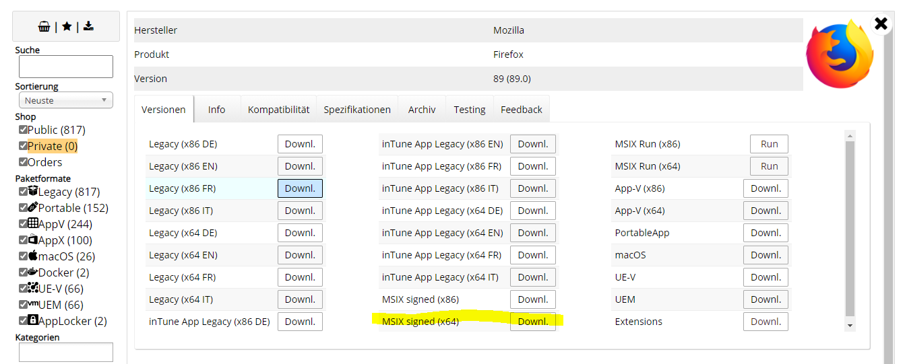The width and height of the screenshot is (905, 364).
Task: Click the favorites star icon
Action: [x=67, y=26]
